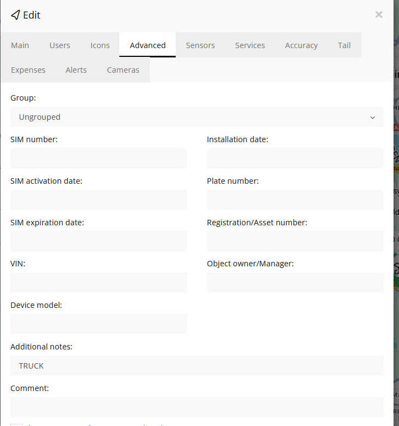
Task: Switch to the Accuracy tab
Action: coord(302,45)
